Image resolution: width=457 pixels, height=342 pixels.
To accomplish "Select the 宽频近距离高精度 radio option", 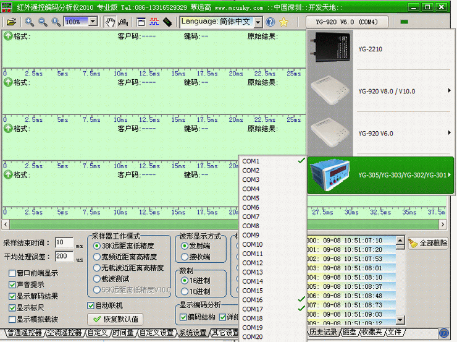I will (97, 257).
